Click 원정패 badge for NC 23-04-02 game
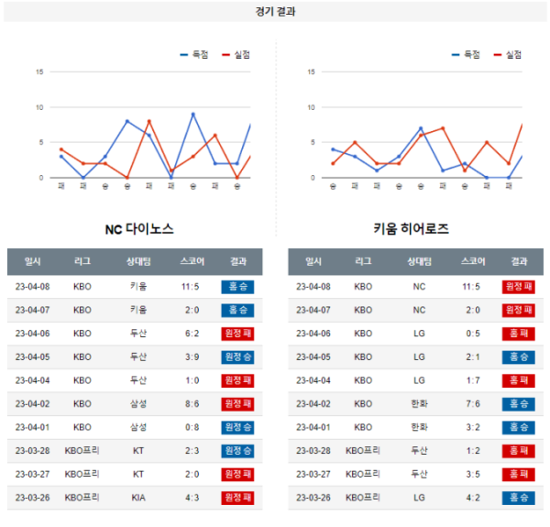 click(237, 404)
